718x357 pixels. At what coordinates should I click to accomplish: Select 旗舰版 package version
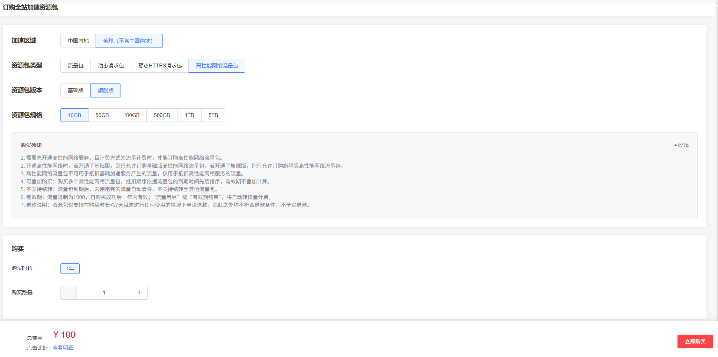click(x=106, y=90)
